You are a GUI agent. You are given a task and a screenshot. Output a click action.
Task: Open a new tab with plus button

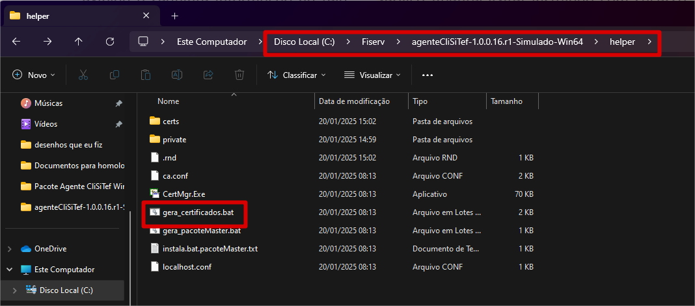tap(174, 16)
